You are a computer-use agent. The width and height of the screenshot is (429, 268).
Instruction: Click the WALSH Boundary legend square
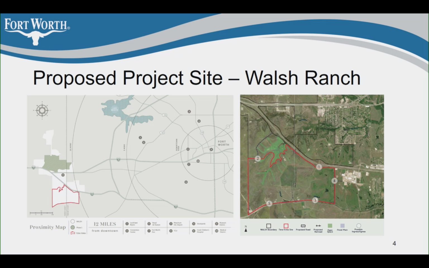pyautogui.click(x=268, y=226)
